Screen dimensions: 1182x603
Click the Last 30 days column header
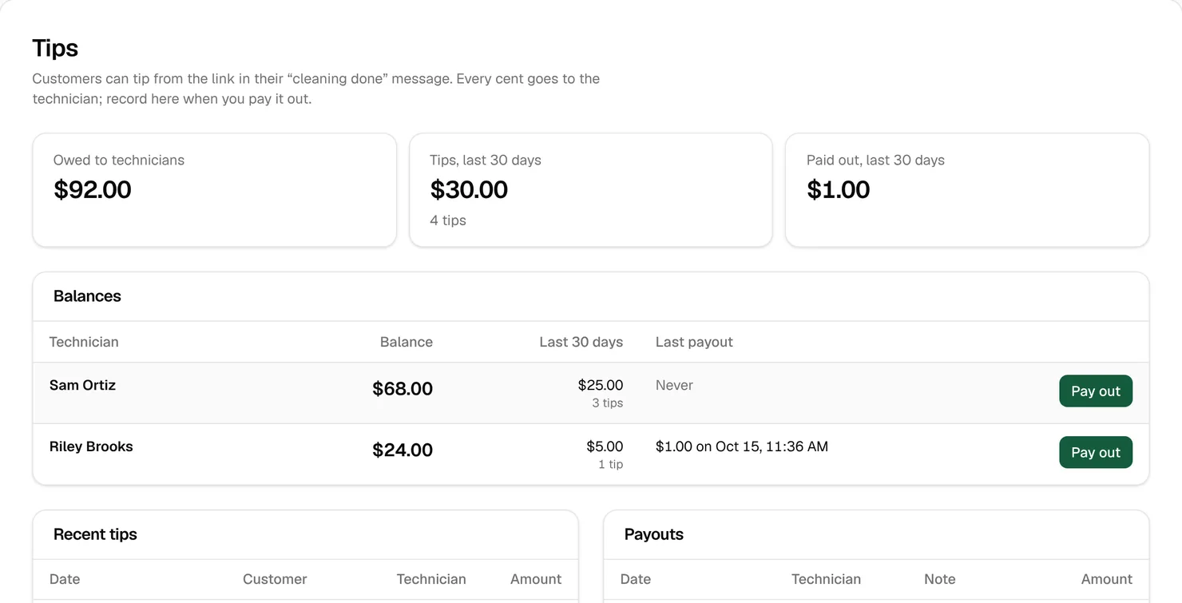coord(581,342)
